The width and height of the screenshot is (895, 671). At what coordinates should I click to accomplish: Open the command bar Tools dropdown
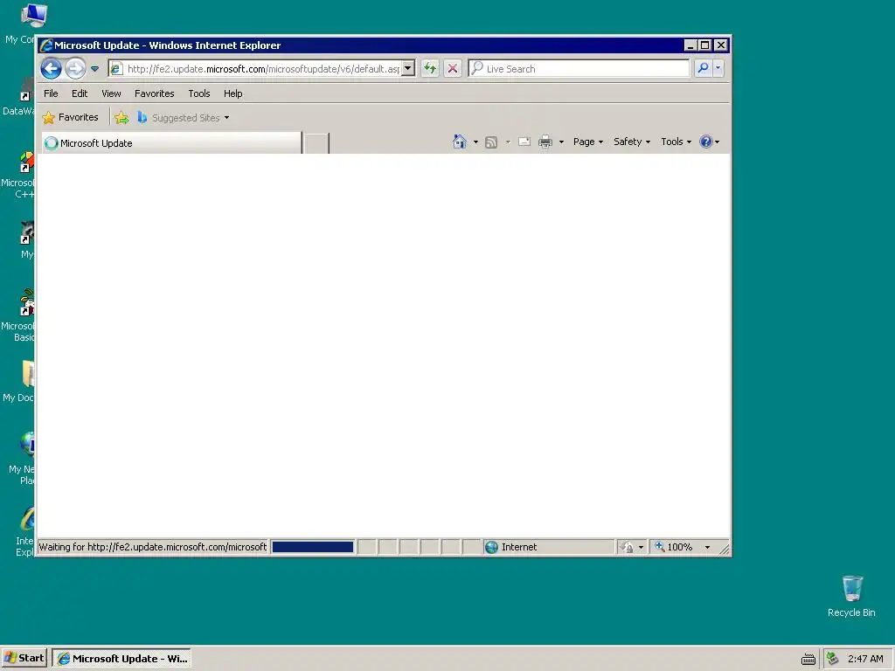676,142
